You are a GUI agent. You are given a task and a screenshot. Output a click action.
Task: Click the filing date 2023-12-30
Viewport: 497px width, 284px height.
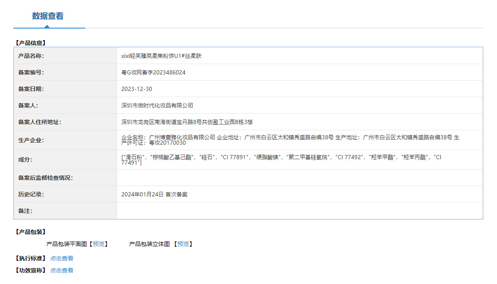point(137,89)
